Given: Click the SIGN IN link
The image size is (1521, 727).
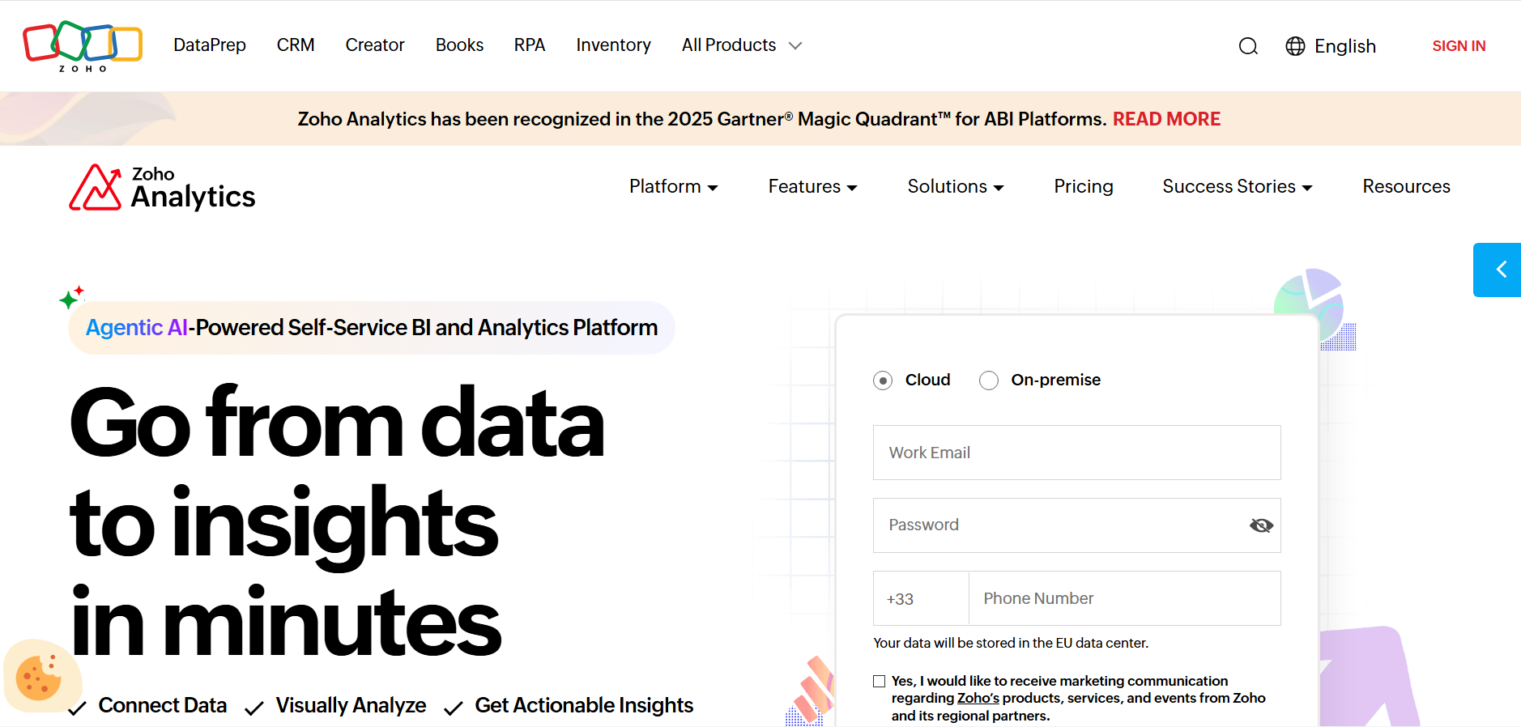Looking at the screenshot, I should click(1459, 46).
